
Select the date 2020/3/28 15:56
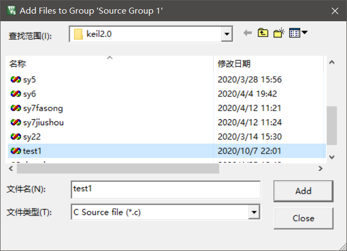point(249,79)
